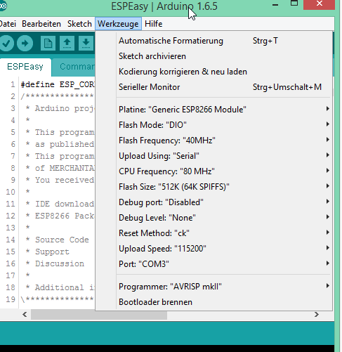
Task: Click the '* Discussion' comment line
Action: [54, 263]
